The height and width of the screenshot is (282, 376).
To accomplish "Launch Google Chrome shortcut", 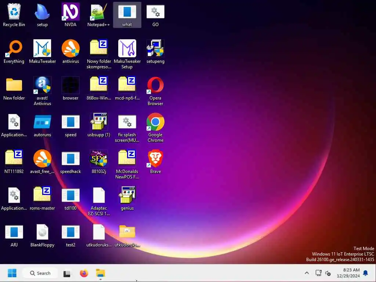I will (x=155, y=128).
